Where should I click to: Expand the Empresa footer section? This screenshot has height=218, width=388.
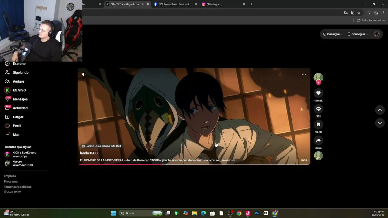[x=10, y=176]
